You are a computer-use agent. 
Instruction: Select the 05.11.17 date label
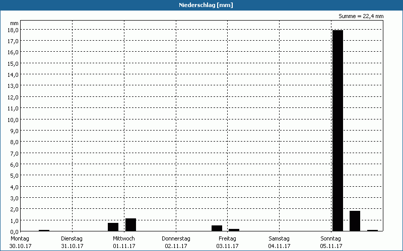click(331, 246)
